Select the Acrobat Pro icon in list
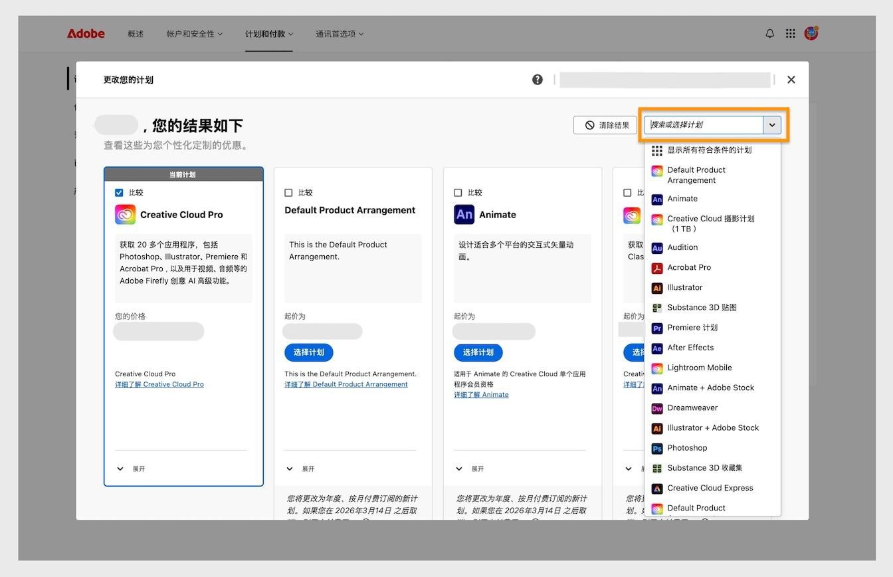893x577 pixels. tap(657, 268)
